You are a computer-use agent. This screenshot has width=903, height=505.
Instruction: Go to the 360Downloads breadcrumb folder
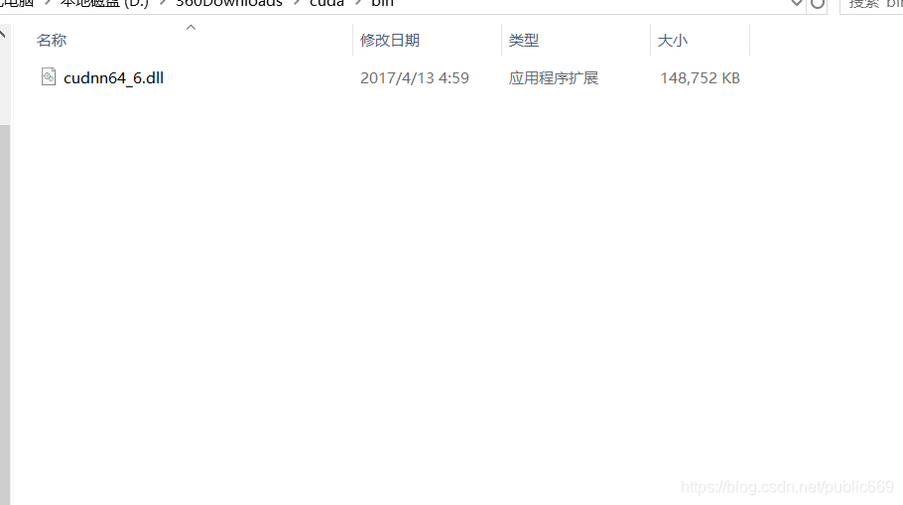229,3
